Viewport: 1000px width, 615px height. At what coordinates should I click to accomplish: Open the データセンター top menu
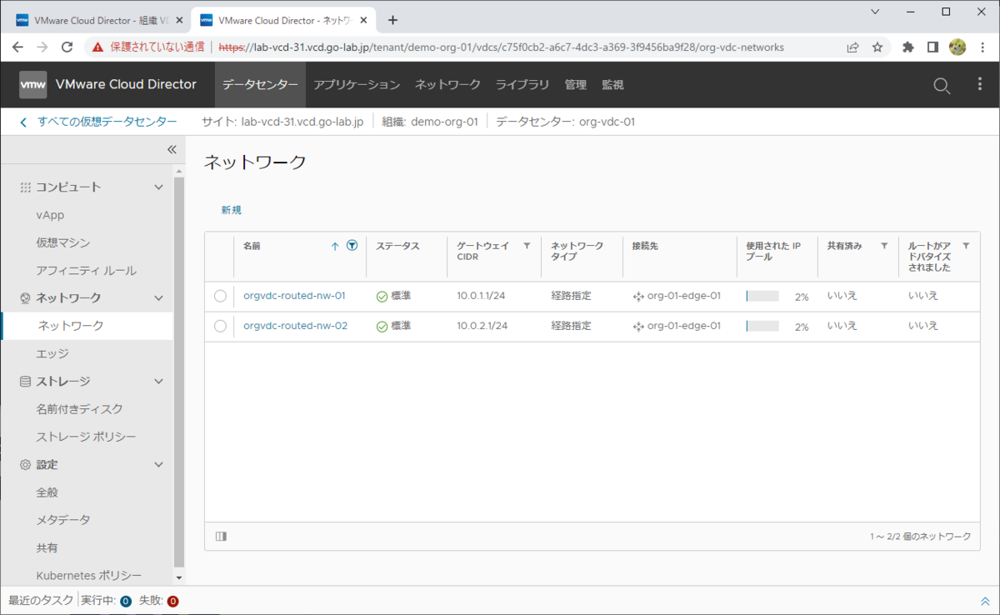(x=260, y=85)
